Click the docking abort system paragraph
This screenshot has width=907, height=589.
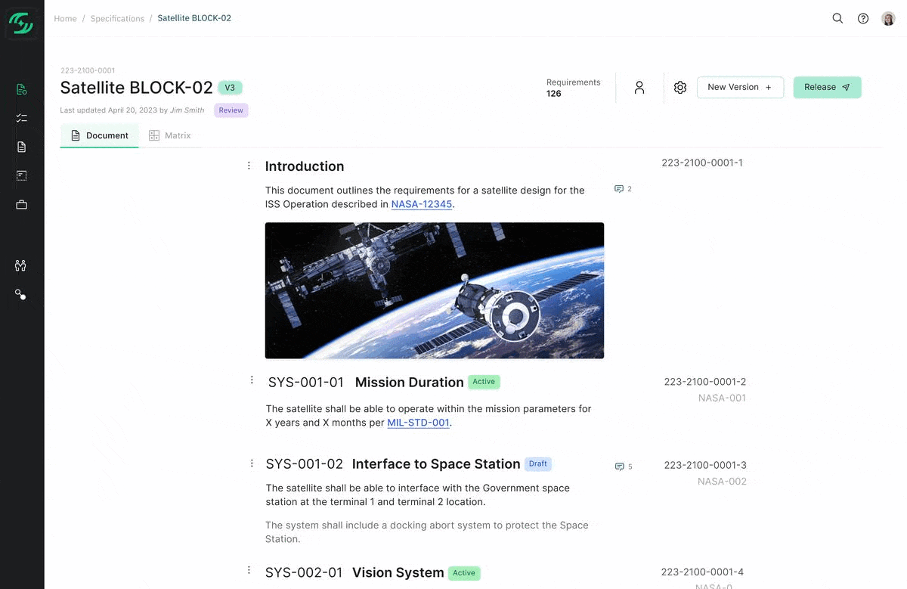pos(427,532)
